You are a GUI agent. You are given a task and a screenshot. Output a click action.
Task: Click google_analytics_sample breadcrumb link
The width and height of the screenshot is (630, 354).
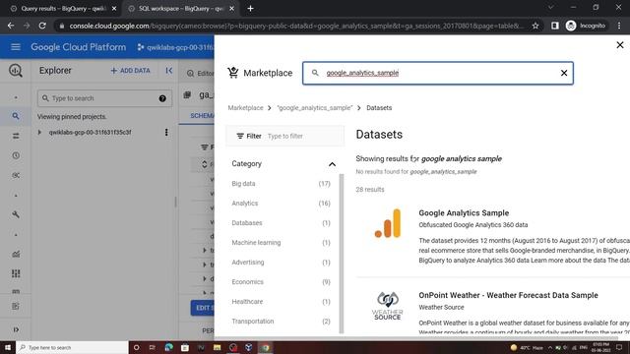coord(315,107)
